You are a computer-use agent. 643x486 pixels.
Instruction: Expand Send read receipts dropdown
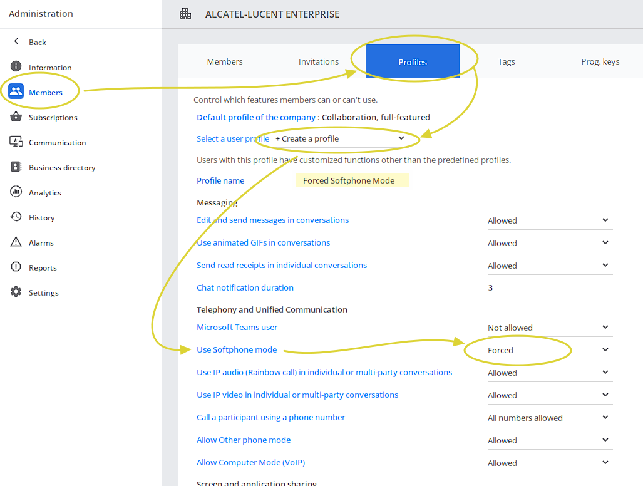tap(550, 266)
